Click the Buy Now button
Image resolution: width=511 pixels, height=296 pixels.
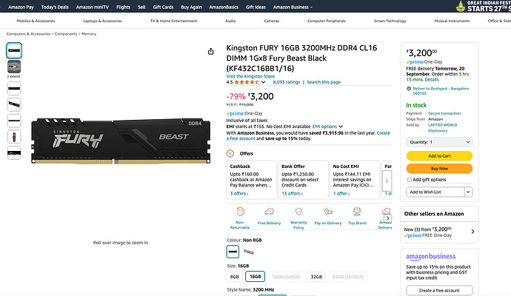[439, 169]
